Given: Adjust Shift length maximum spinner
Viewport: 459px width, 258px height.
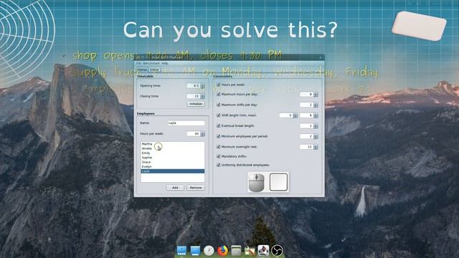Looking at the screenshot, I should [316, 115].
